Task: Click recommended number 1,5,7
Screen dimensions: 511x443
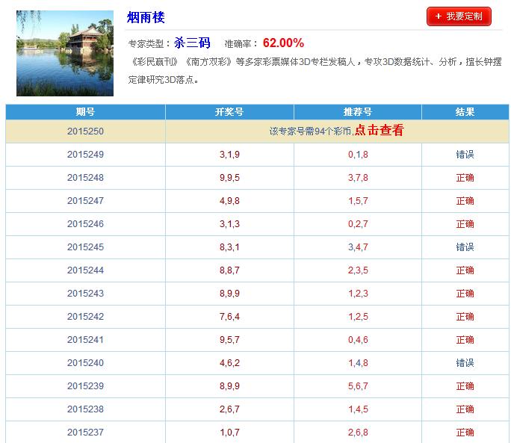Action: click(x=358, y=201)
